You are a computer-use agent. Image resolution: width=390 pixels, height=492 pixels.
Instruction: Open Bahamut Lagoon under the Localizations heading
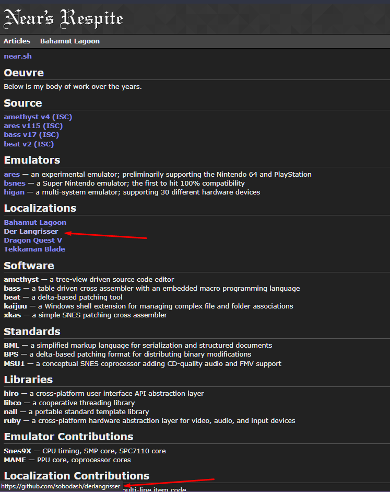click(35, 222)
